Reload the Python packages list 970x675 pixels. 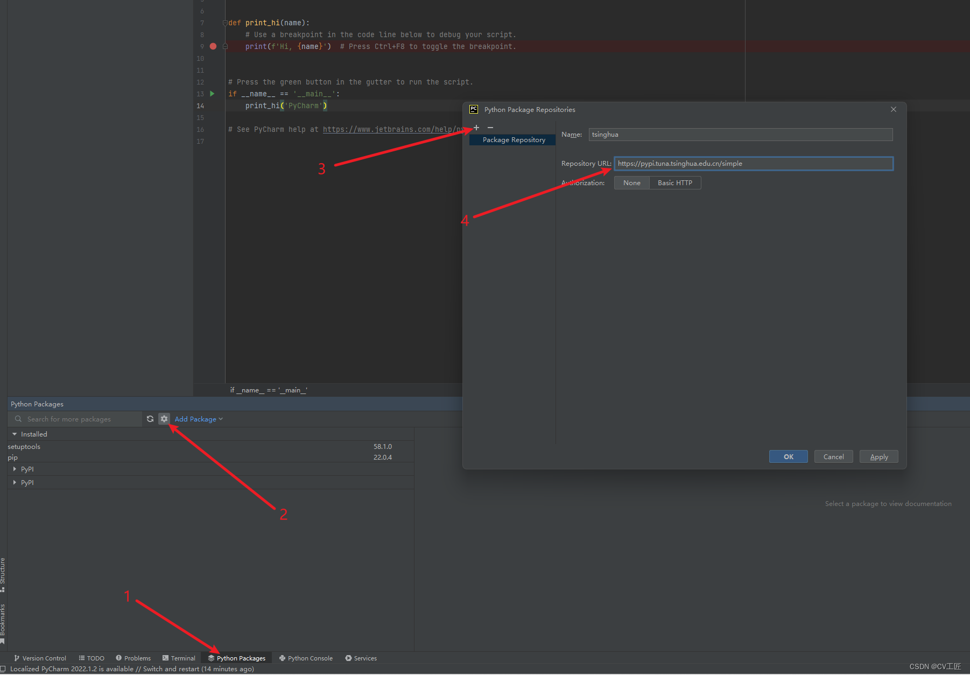[150, 419]
